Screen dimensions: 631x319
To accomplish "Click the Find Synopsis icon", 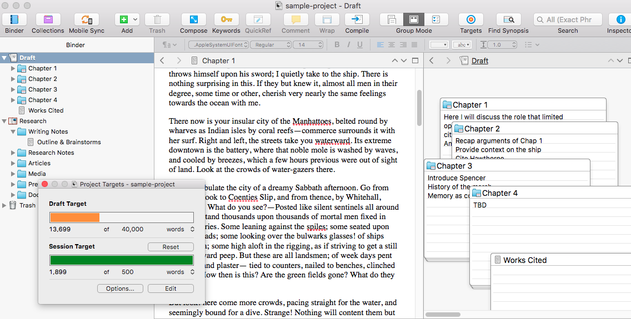I will click(x=508, y=20).
